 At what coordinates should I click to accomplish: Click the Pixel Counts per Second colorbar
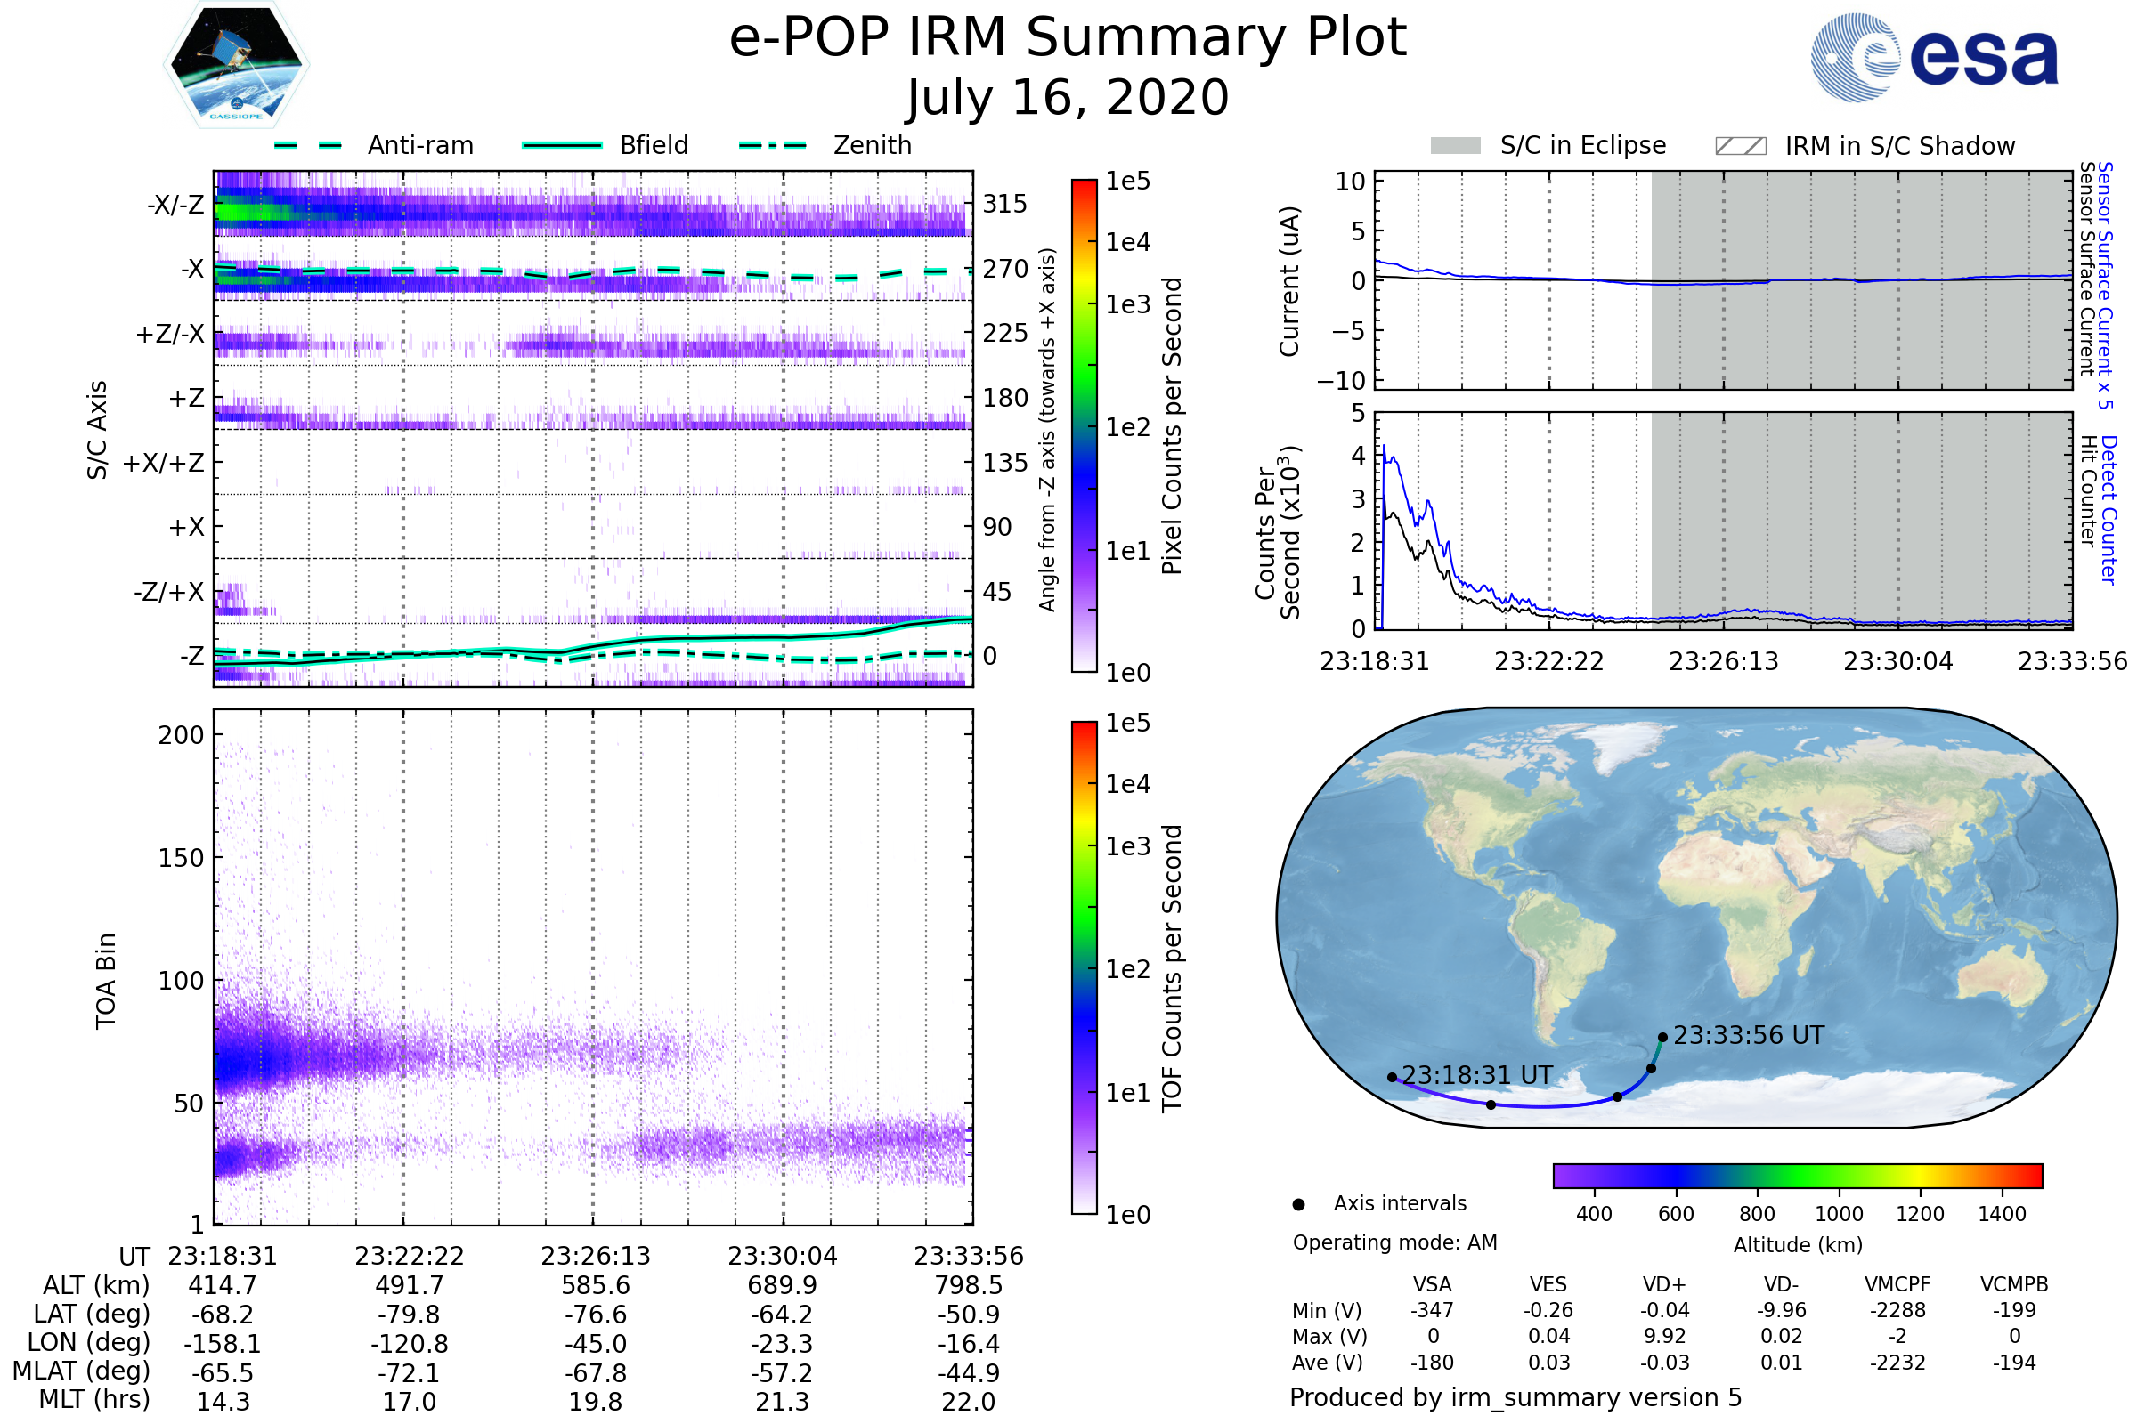[1084, 425]
